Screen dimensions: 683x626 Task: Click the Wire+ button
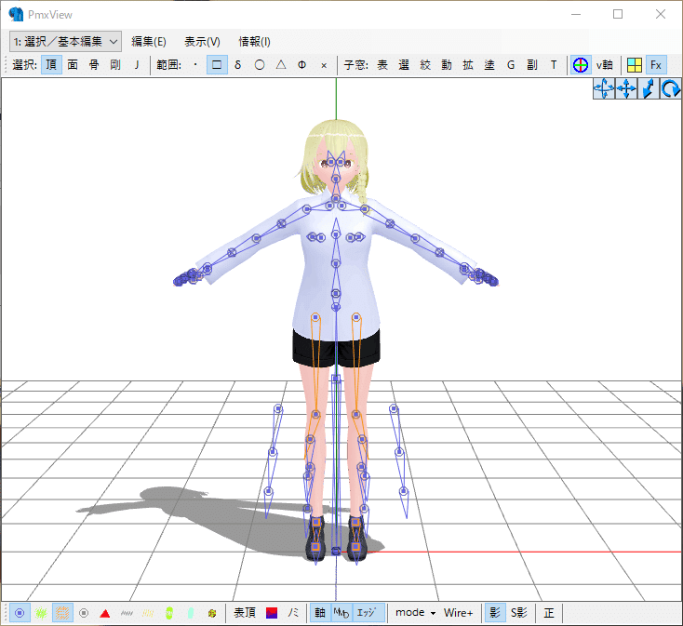pos(458,613)
